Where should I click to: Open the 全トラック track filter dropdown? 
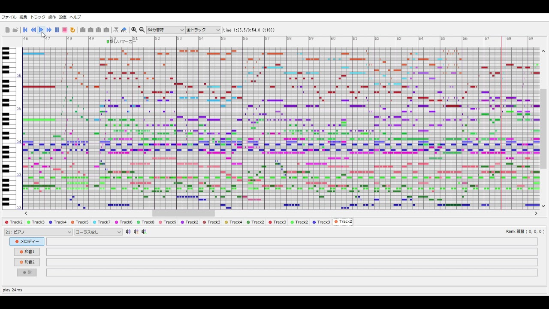(x=203, y=30)
